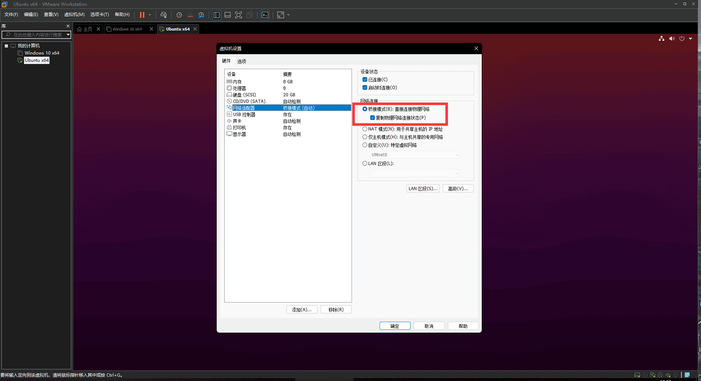Select Ubuntu x64 in library tree
The width and height of the screenshot is (701, 381).
pyautogui.click(x=37, y=60)
